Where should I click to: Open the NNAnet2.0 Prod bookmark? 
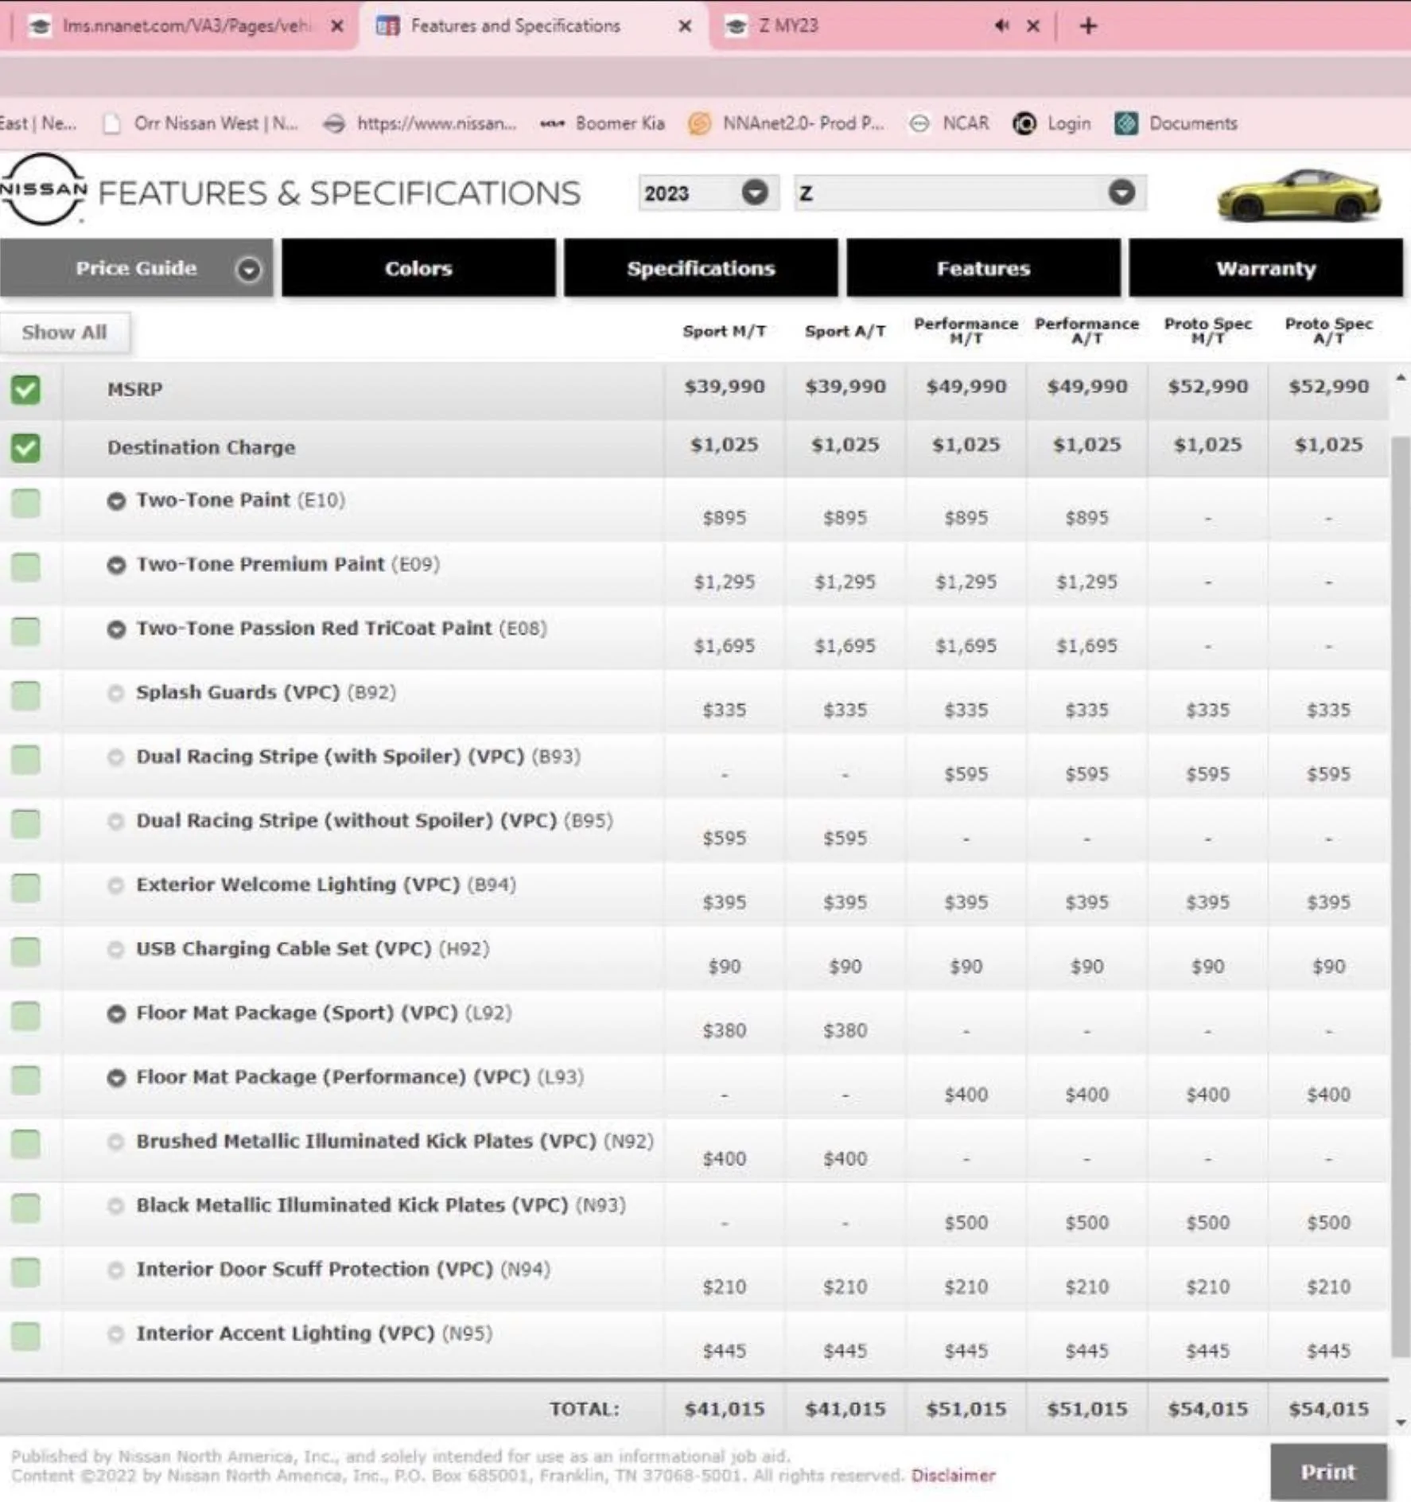tap(787, 123)
